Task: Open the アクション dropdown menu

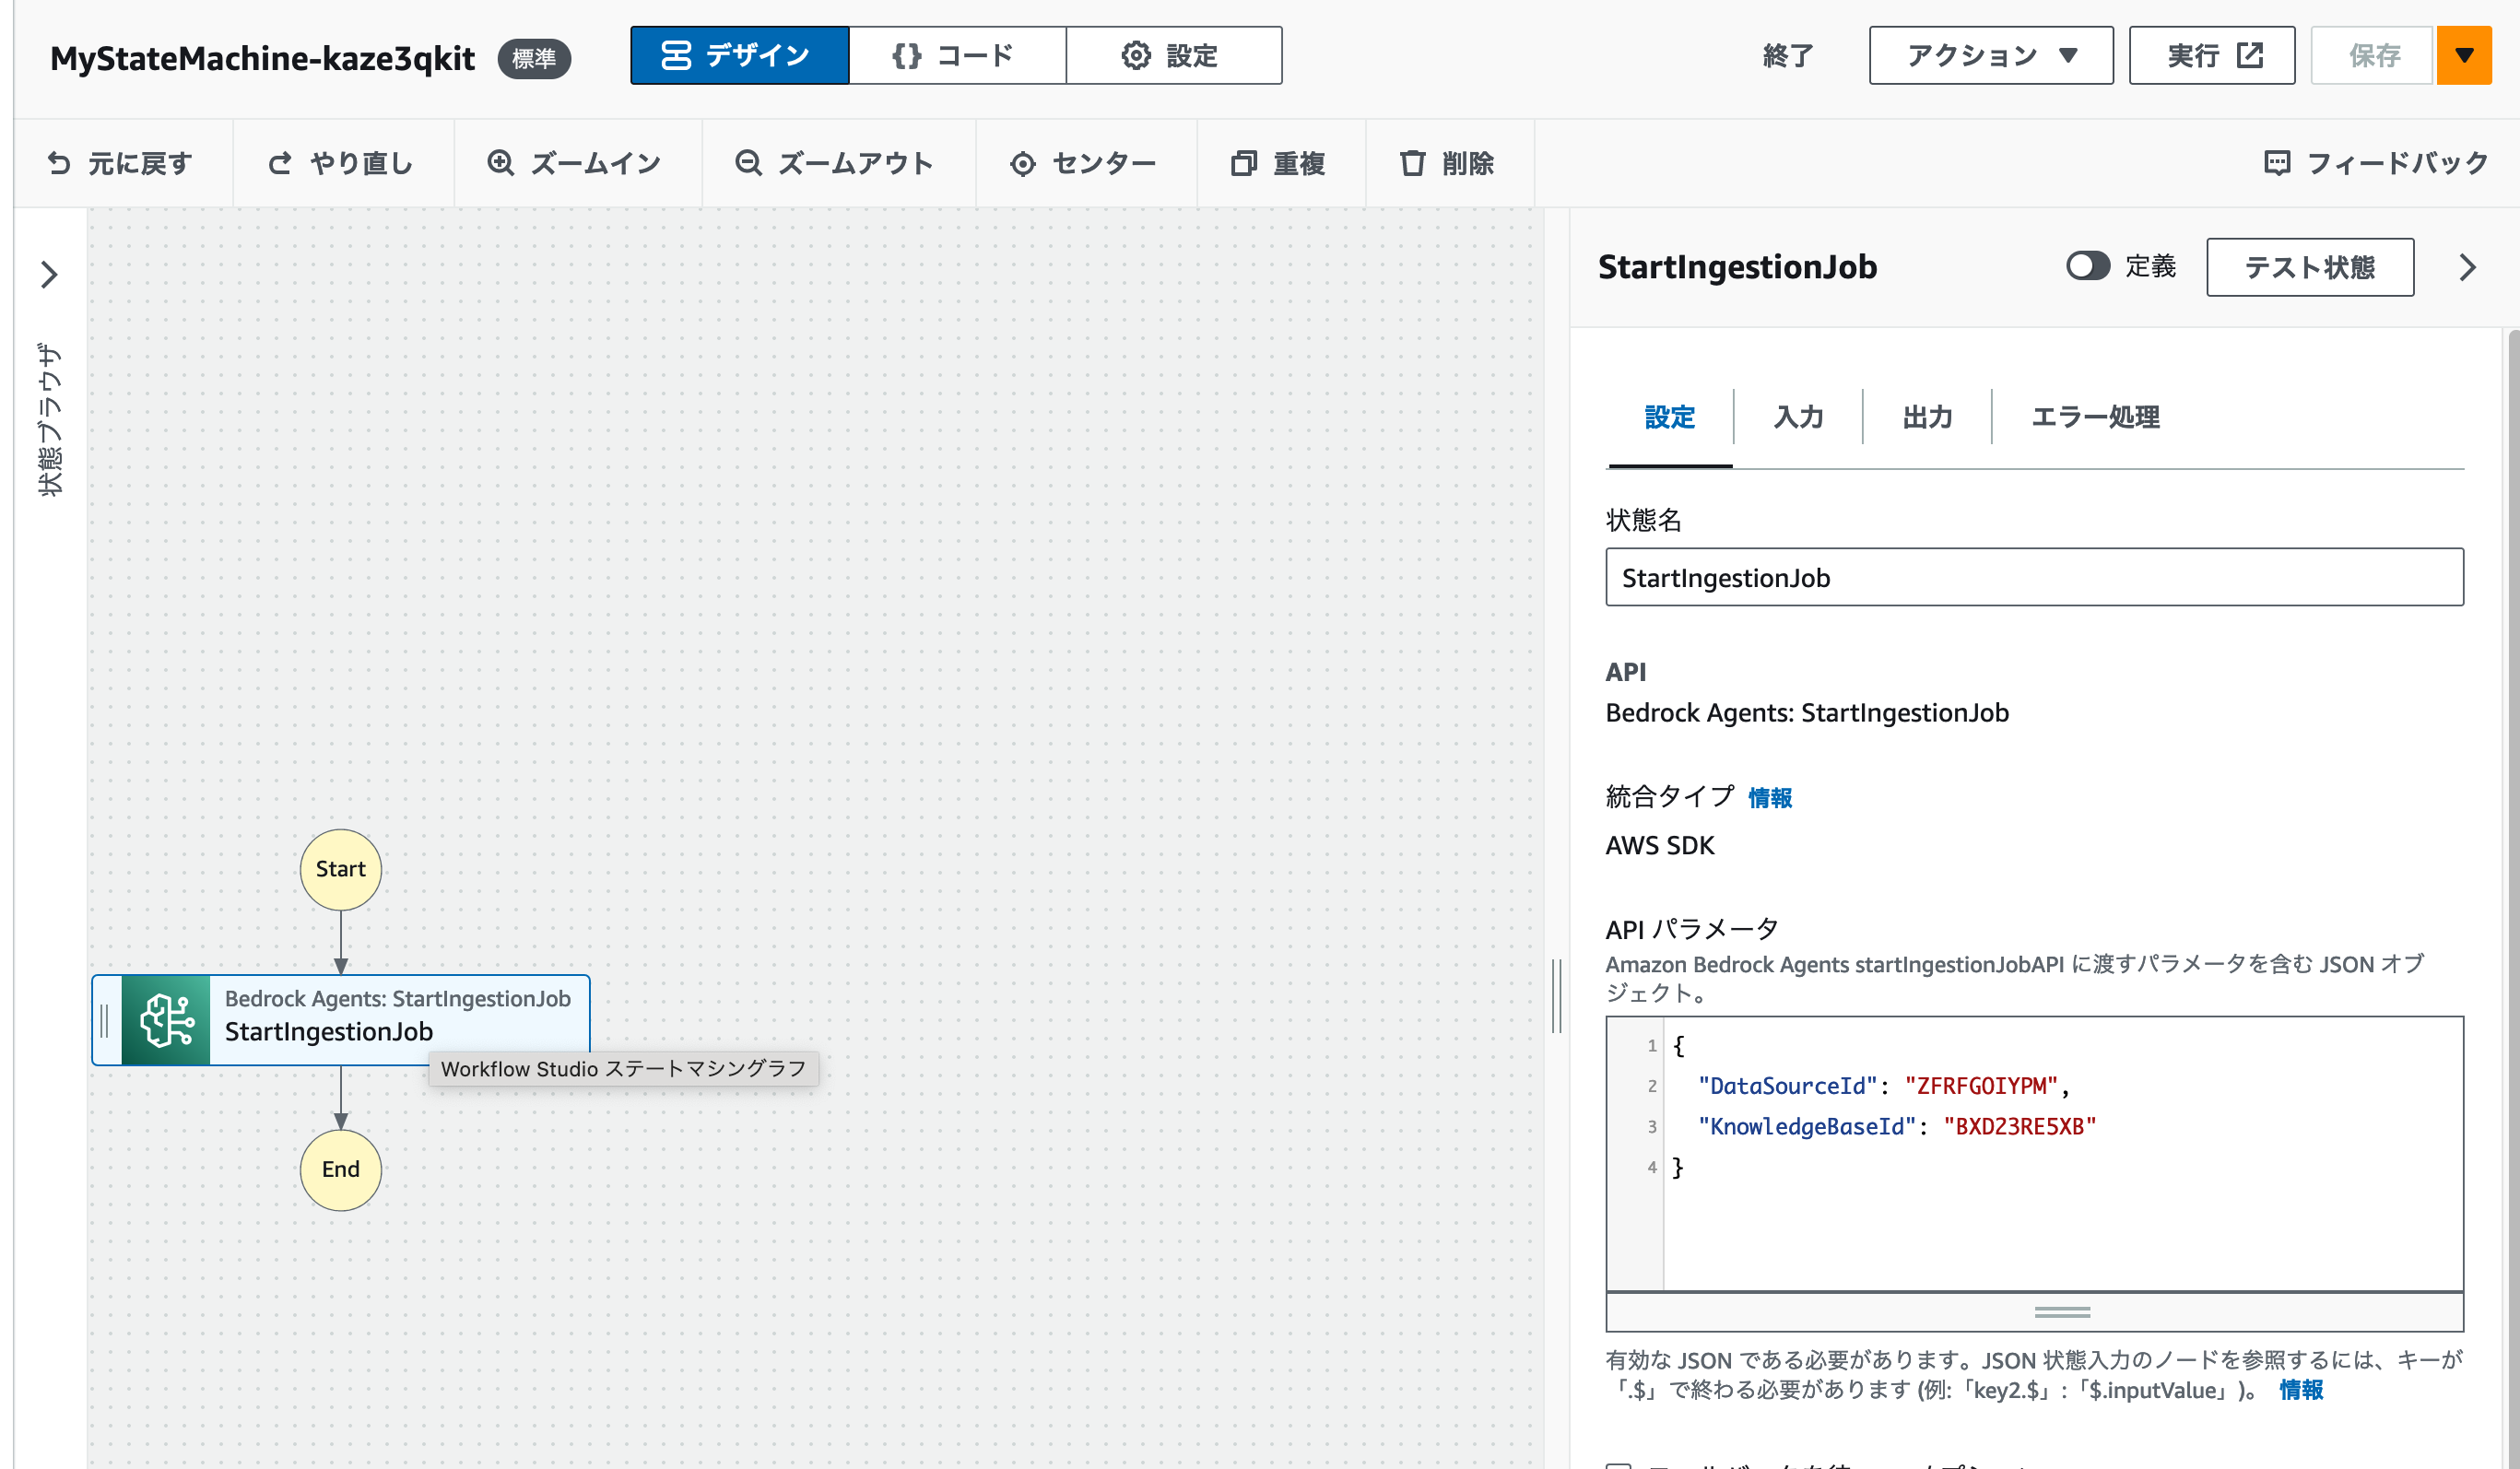Action: (1990, 55)
